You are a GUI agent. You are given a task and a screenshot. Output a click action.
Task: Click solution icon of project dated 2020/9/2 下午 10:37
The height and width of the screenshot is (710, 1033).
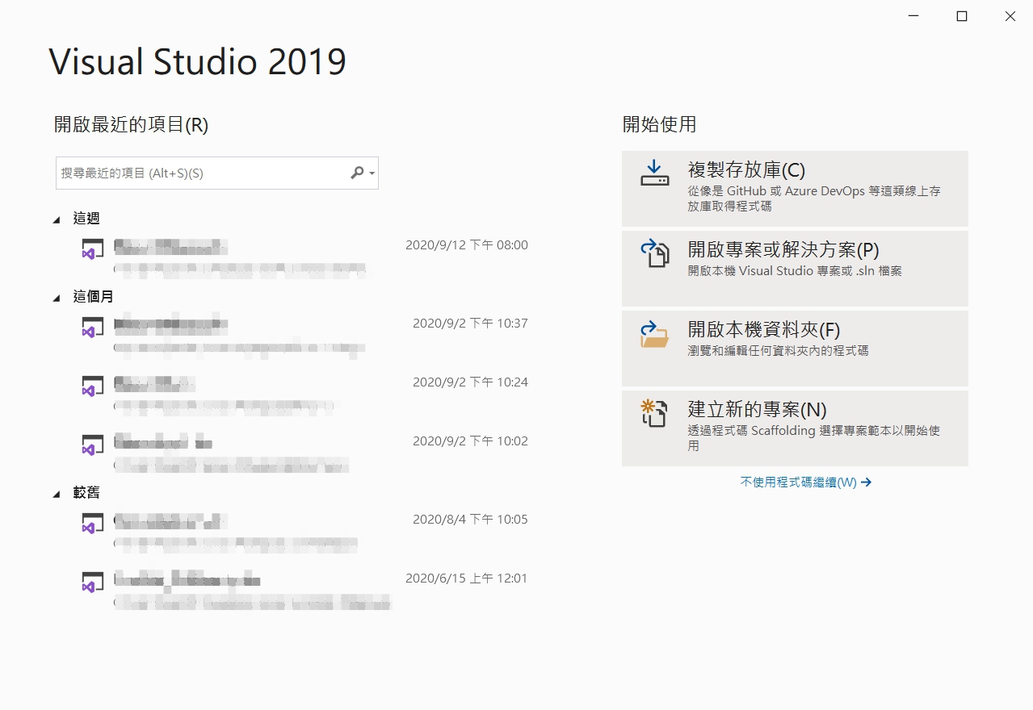[x=93, y=328]
